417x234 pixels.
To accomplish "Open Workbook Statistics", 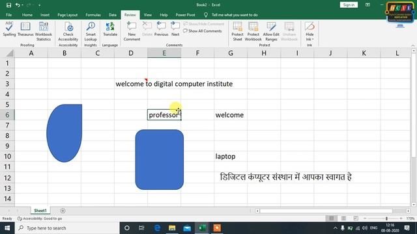I will click(x=44, y=31).
